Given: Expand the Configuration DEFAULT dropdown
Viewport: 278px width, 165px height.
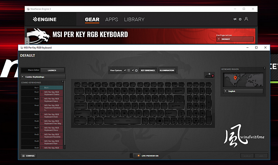Looking at the screenshot, I should pos(235,39).
